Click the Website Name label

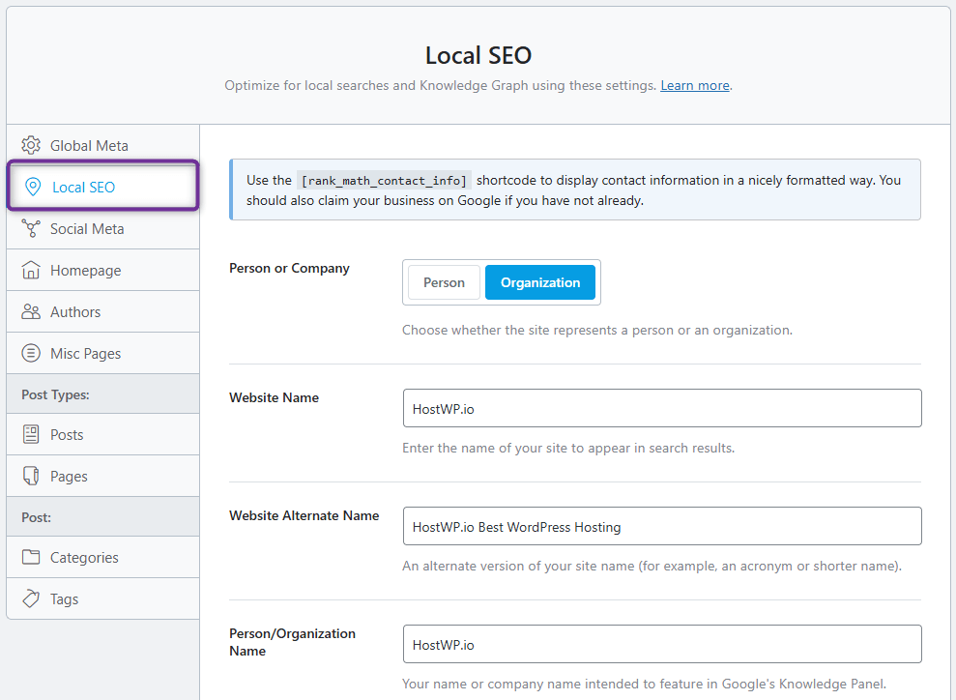[x=274, y=397]
